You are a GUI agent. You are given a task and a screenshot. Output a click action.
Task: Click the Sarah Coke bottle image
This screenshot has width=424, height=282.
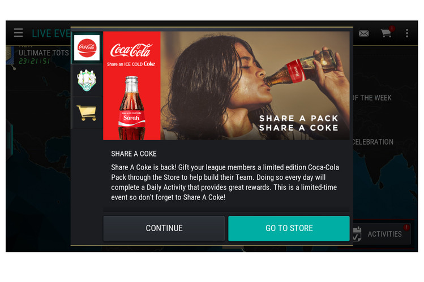[132, 108]
